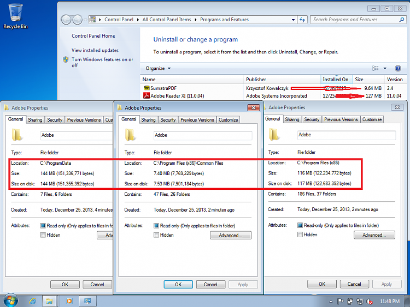The image size is (410, 307).
Task: Open Sharing tab in Common Files properties
Action: tap(148, 120)
